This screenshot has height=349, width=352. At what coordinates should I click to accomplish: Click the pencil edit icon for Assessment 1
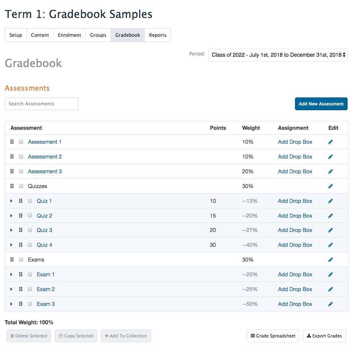[330, 142]
